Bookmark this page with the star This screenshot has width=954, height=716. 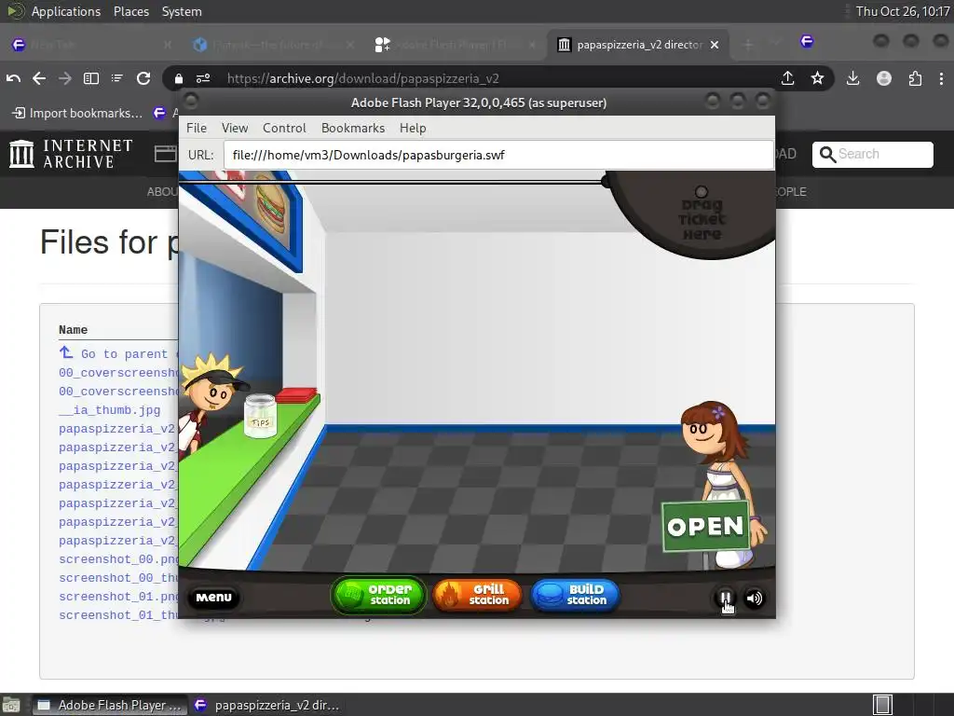(x=817, y=78)
